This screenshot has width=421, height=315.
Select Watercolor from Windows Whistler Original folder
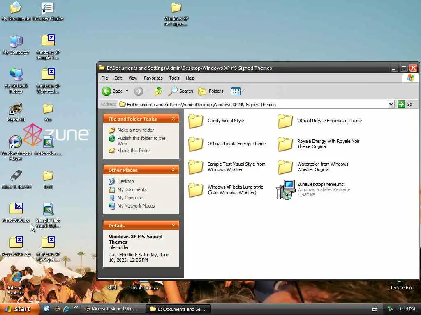(313, 167)
